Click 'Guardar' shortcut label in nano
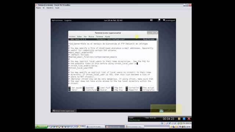 (x=90, y=88)
